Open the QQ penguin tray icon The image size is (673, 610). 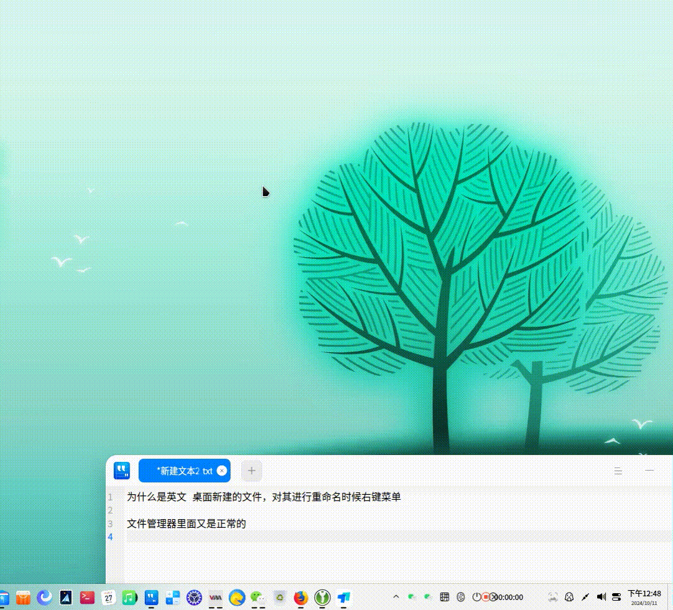pyautogui.click(x=569, y=597)
